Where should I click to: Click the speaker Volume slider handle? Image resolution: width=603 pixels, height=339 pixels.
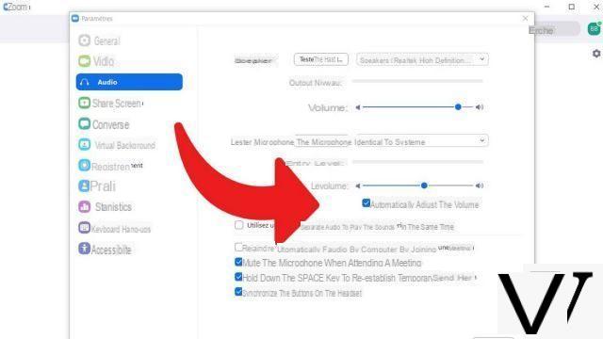click(x=458, y=106)
